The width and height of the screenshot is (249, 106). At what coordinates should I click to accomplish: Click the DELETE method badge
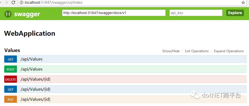(x=11, y=79)
